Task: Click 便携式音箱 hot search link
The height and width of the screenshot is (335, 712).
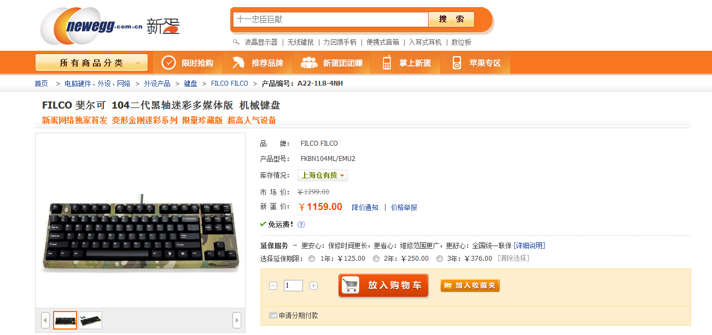Action: [x=383, y=42]
